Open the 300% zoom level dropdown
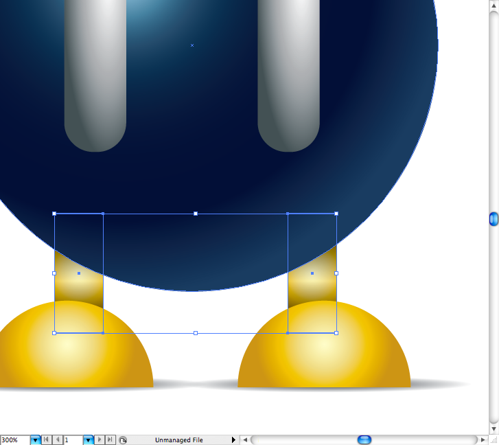The height and width of the screenshot is (445, 499). point(35,440)
